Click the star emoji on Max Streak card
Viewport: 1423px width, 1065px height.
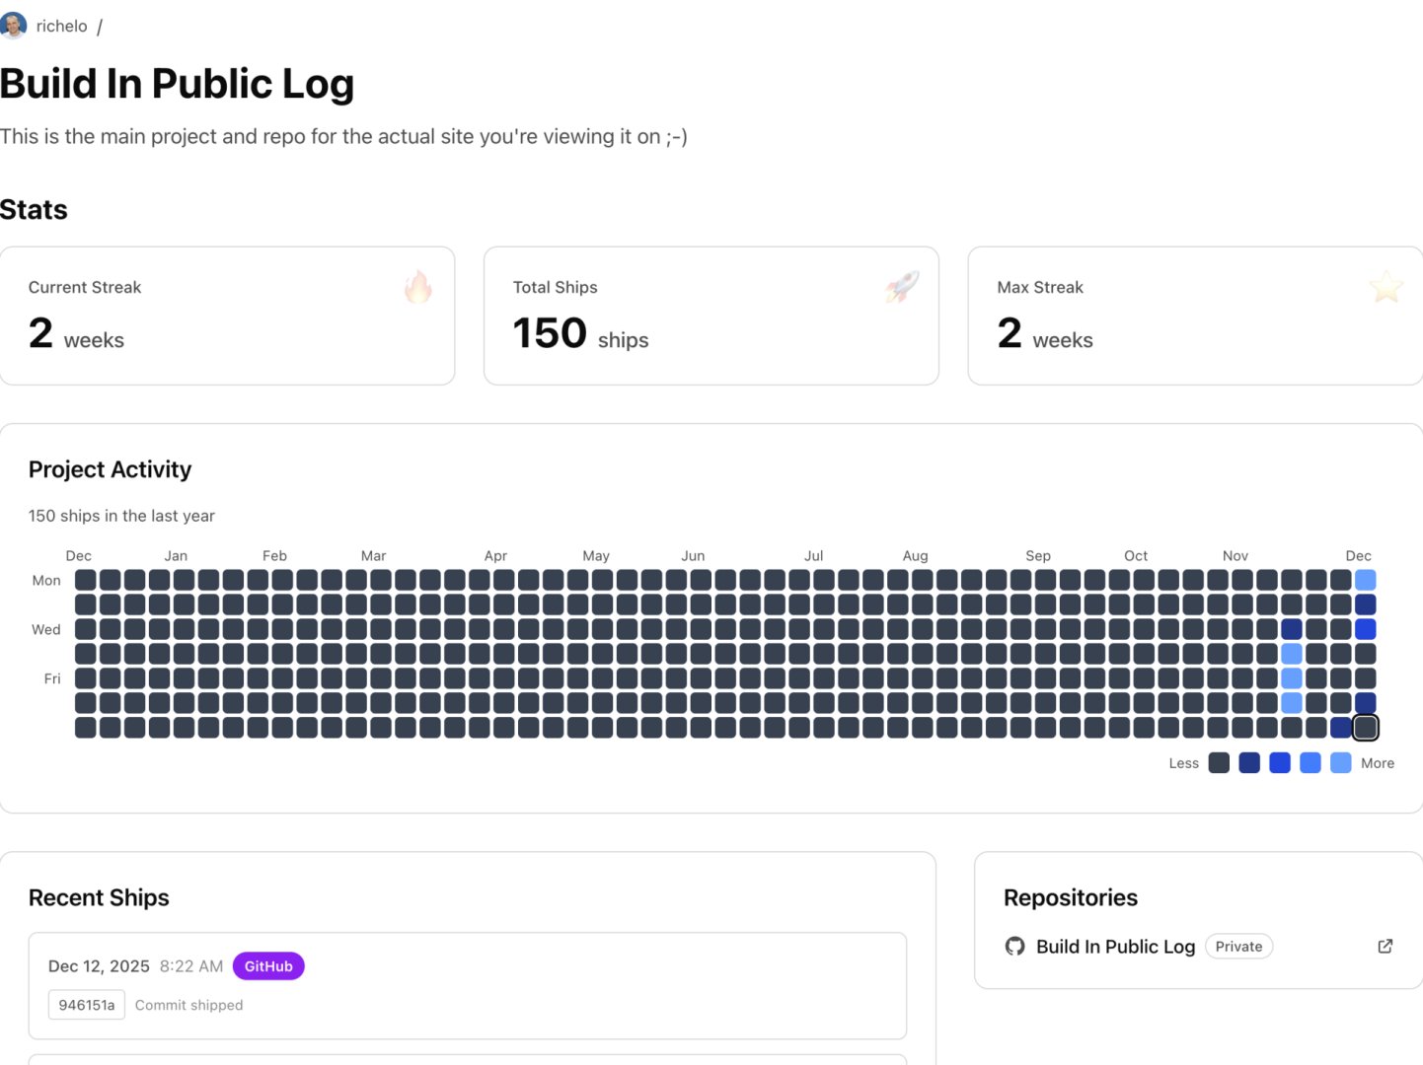coord(1386,287)
